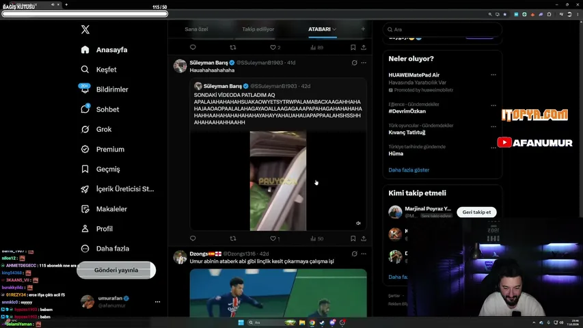583x328 pixels.
Task: Click the İçerik Üreticisi rocket icon
Action: click(85, 189)
